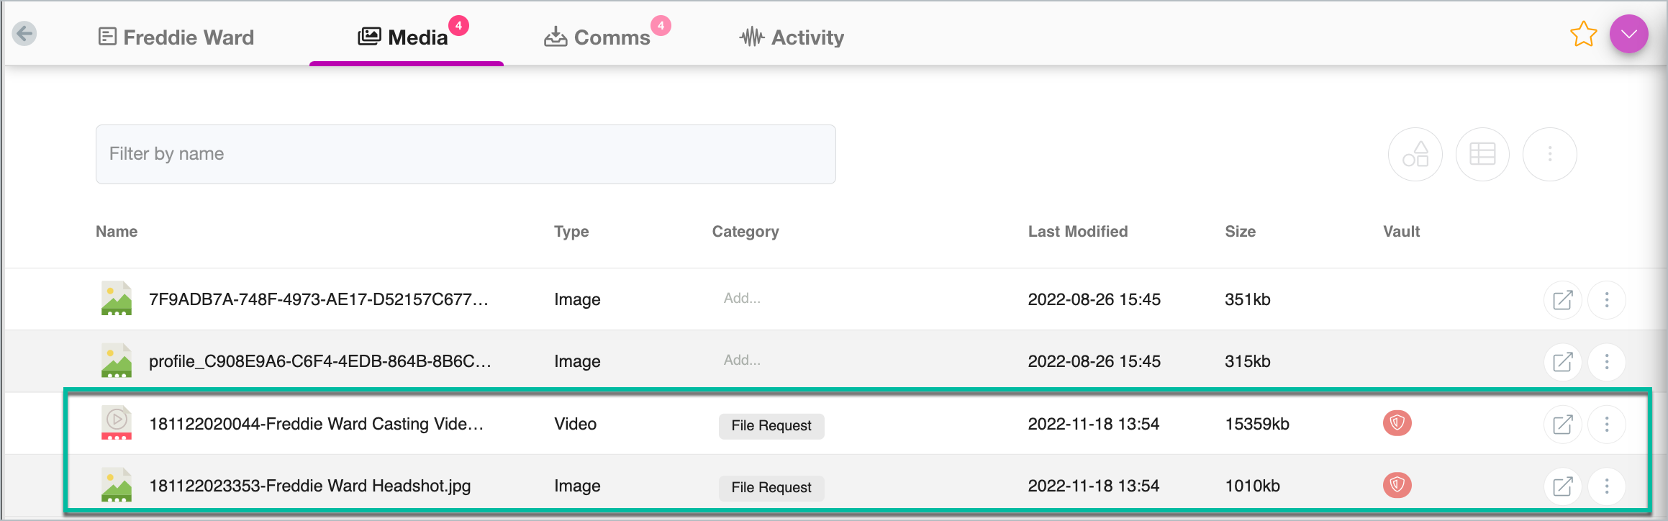
Task: Click the Casting Video file icon
Action: [x=117, y=422]
